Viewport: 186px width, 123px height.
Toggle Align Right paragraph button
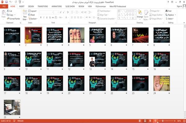click(x=78, y=18)
